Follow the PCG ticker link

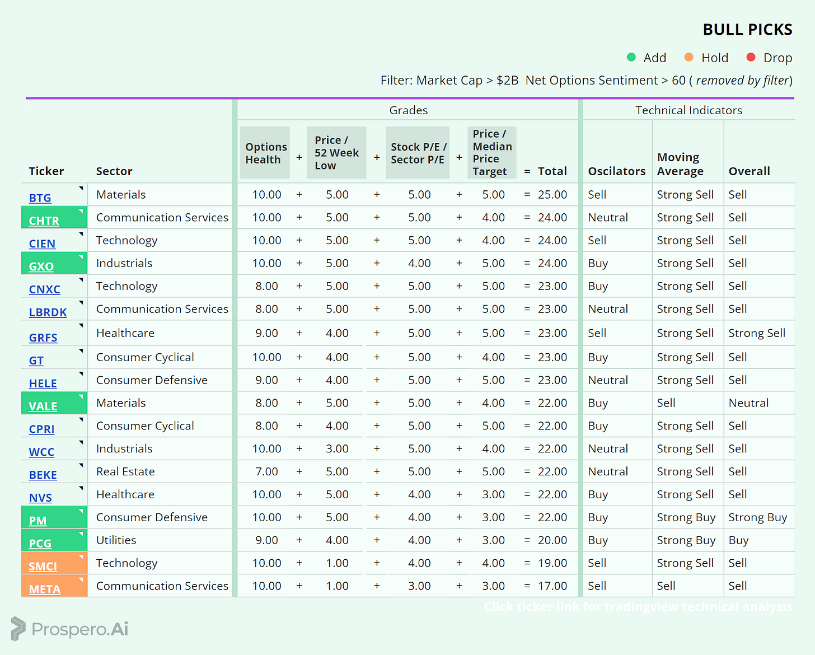point(40,544)
